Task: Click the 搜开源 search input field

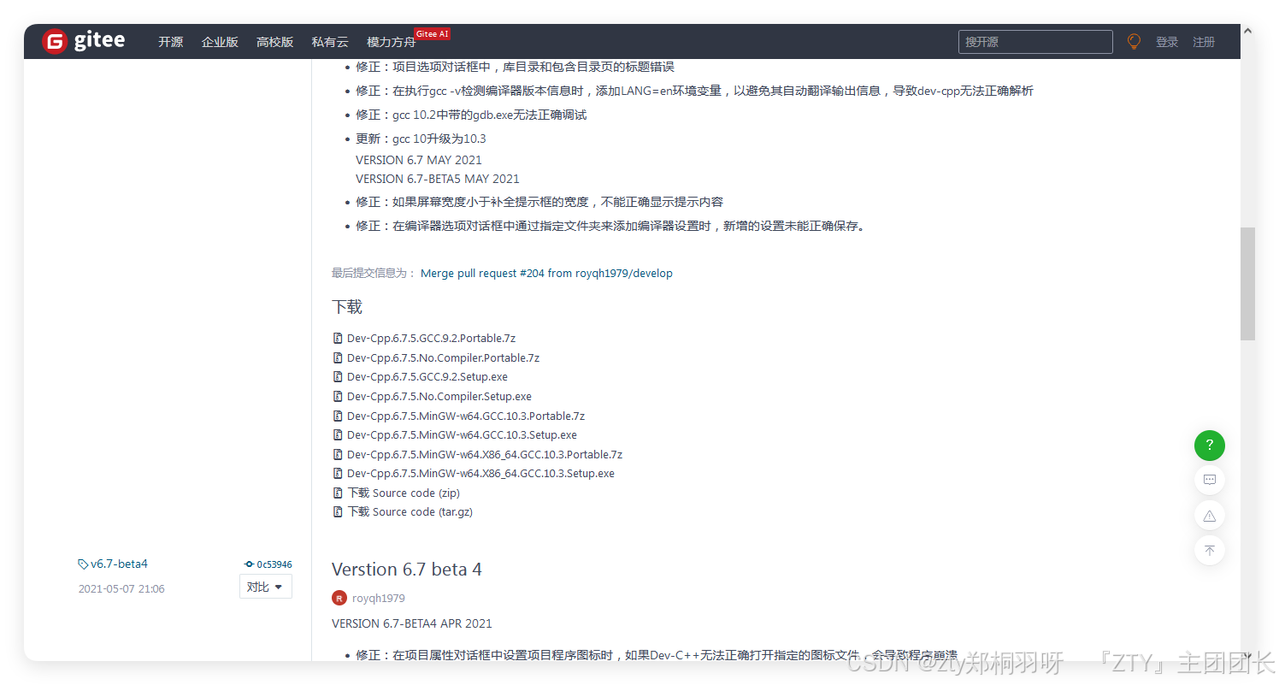Action: (1035, 42)
